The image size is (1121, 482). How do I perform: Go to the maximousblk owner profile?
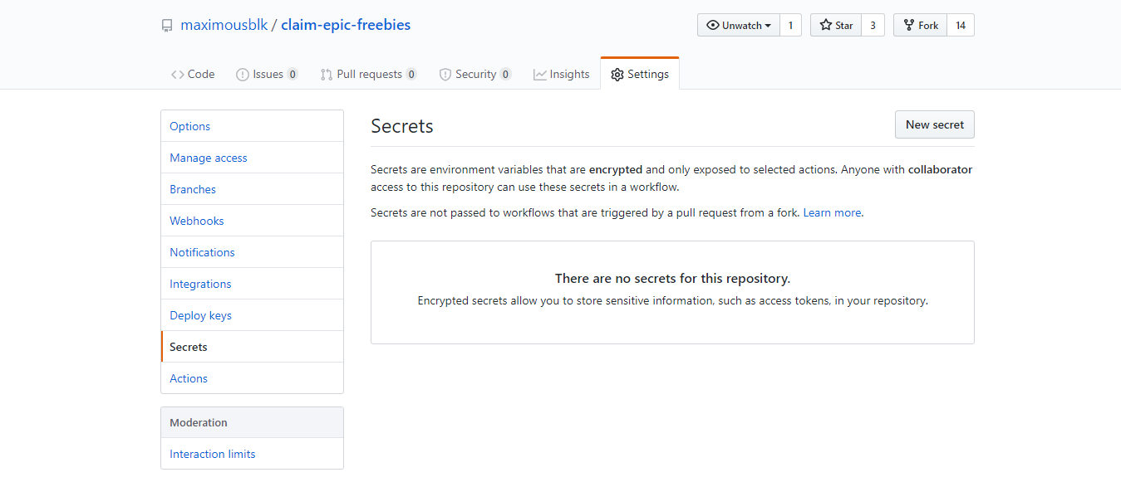pyautogui.click(x=224, y=25)
